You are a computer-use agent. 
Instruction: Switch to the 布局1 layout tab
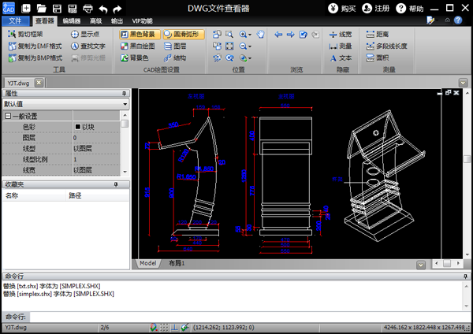click(x=176, y=262)
